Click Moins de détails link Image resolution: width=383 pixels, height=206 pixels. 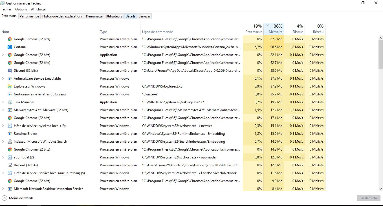click(21, 198)
